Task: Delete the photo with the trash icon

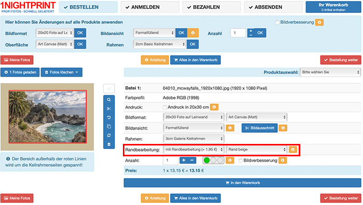Action: [x=109, y=144]
